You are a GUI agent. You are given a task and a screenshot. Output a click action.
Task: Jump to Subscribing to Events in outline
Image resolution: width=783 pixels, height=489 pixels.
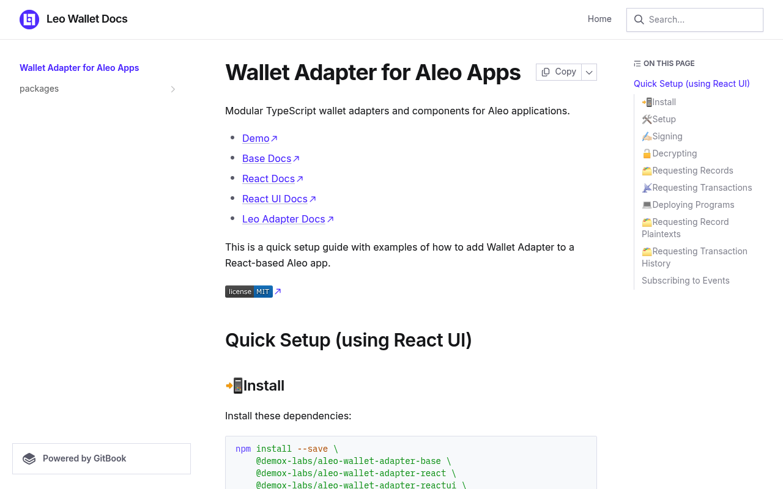click(686, 281)
